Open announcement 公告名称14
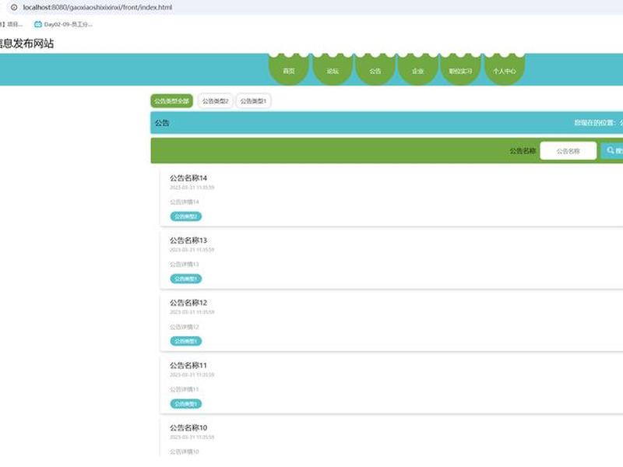The width and height of the screenshot is (623, 467). click(x=188, y=177)
